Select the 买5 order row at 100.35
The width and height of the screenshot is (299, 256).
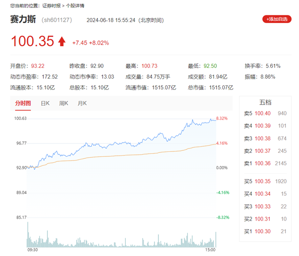[x=266, y=182]
